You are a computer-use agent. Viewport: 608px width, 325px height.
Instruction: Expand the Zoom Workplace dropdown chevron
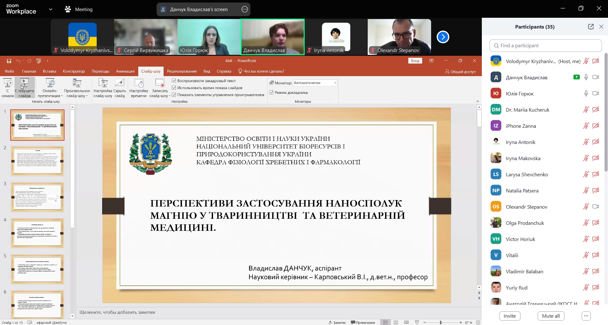click(51, 10)
